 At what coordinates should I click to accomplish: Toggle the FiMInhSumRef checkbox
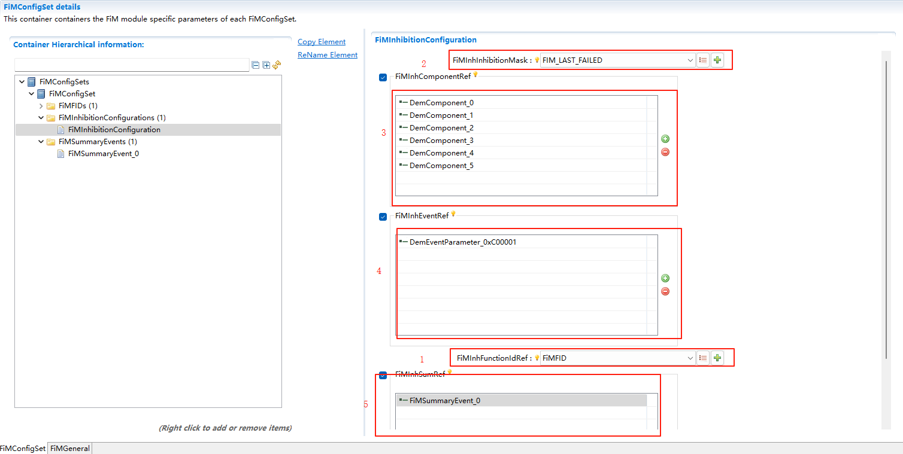click(x=383, y=376)
